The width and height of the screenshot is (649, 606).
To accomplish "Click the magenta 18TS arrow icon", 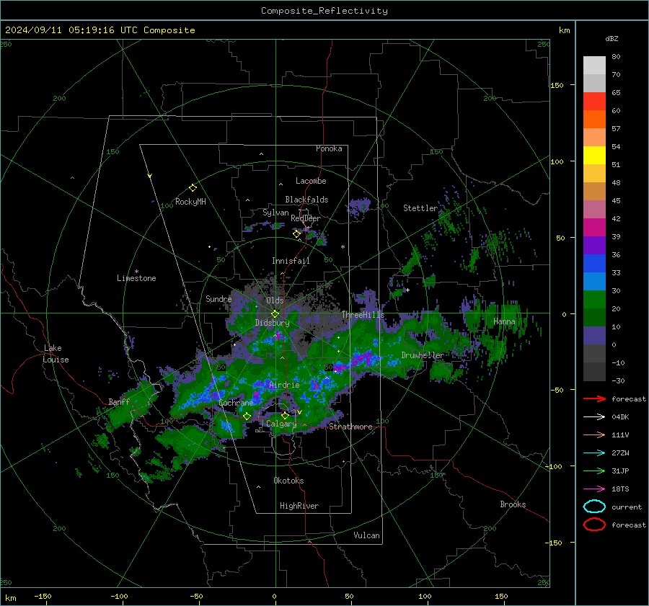I will point(594,489).
